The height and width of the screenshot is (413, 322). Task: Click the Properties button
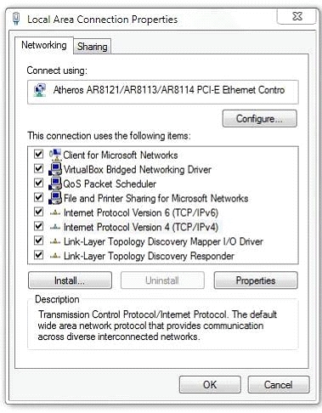[256, 280]
